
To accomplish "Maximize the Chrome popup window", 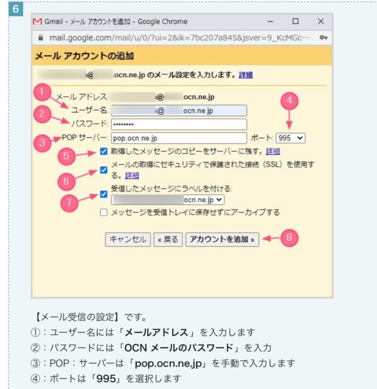I will (x=296, y=21).
